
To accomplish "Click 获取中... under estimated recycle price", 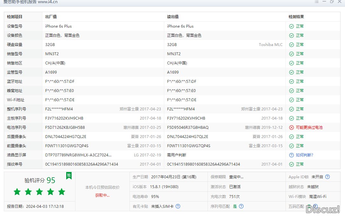I will [x=102, y=195].
